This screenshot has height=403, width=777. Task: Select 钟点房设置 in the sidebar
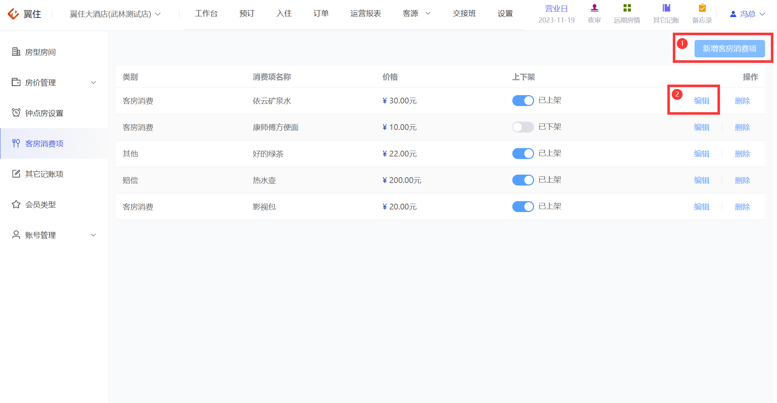coord(54,113)
